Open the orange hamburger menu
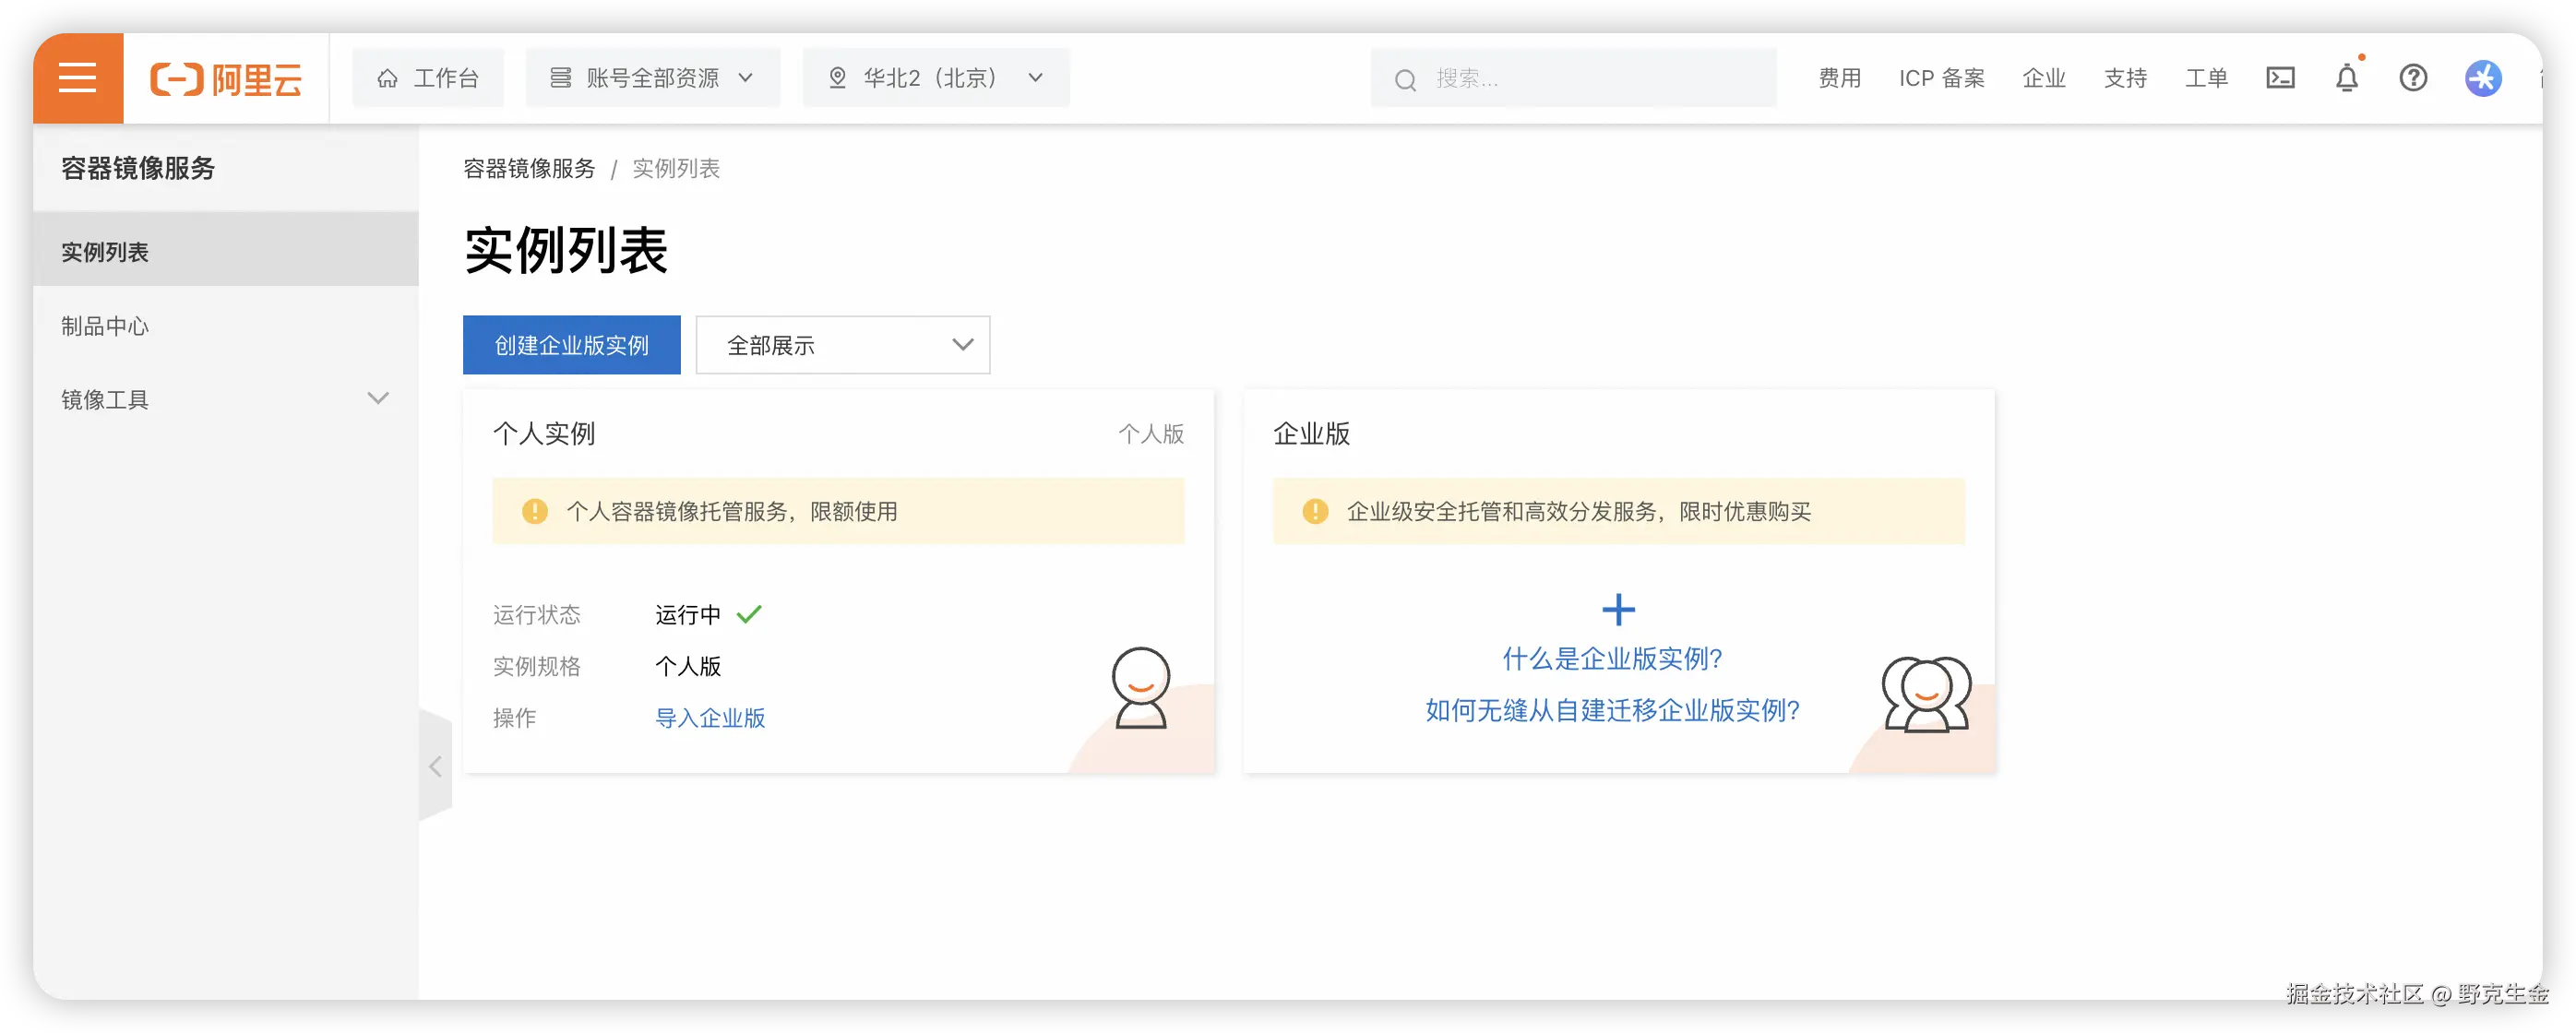2576x1033 pixels. pyautogui.click(x=78, y=78)
